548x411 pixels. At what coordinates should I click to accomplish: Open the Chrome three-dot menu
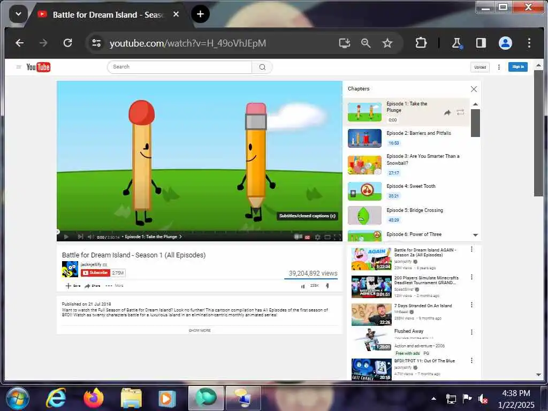pos(529,43)
